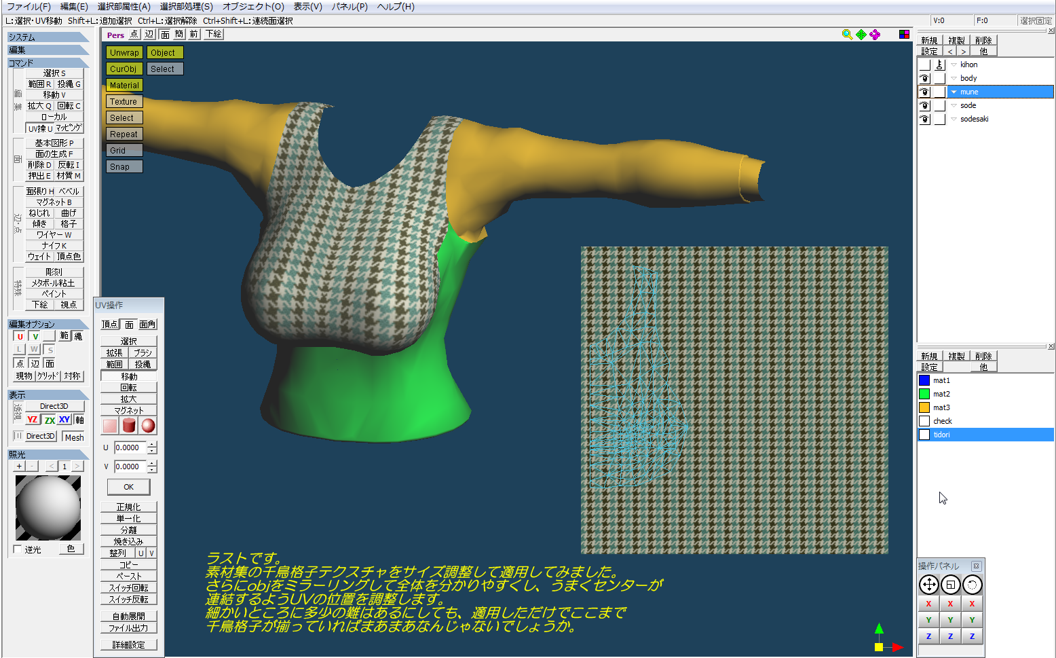Click the yellow magnifier zoom icon
This screenshot has height=658, width=1056.
(x=847, y=35)
